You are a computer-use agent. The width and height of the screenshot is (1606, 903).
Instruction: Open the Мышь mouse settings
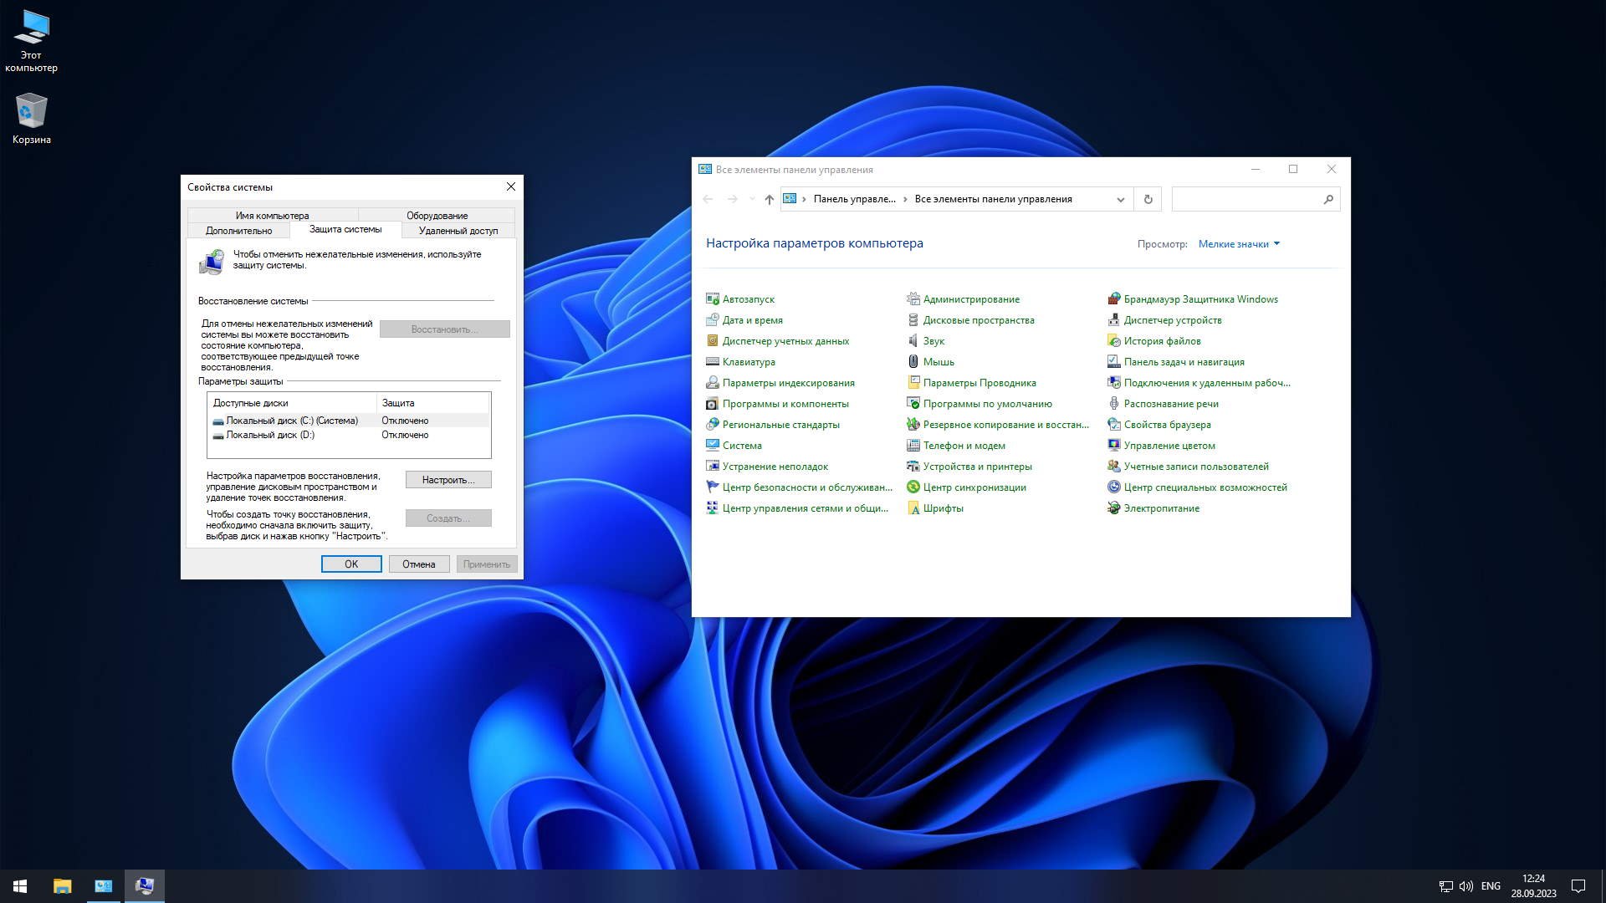(x=938, y=362)
